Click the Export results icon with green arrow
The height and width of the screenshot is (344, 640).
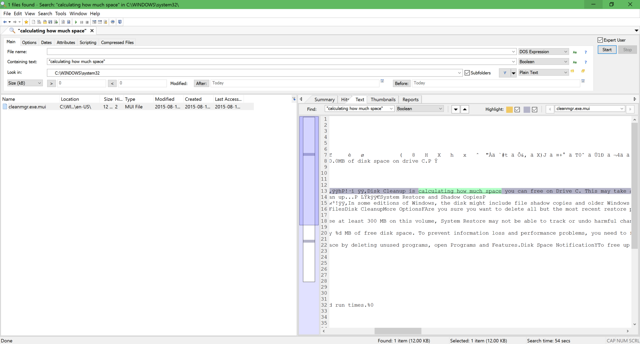(x=56, y=22)
